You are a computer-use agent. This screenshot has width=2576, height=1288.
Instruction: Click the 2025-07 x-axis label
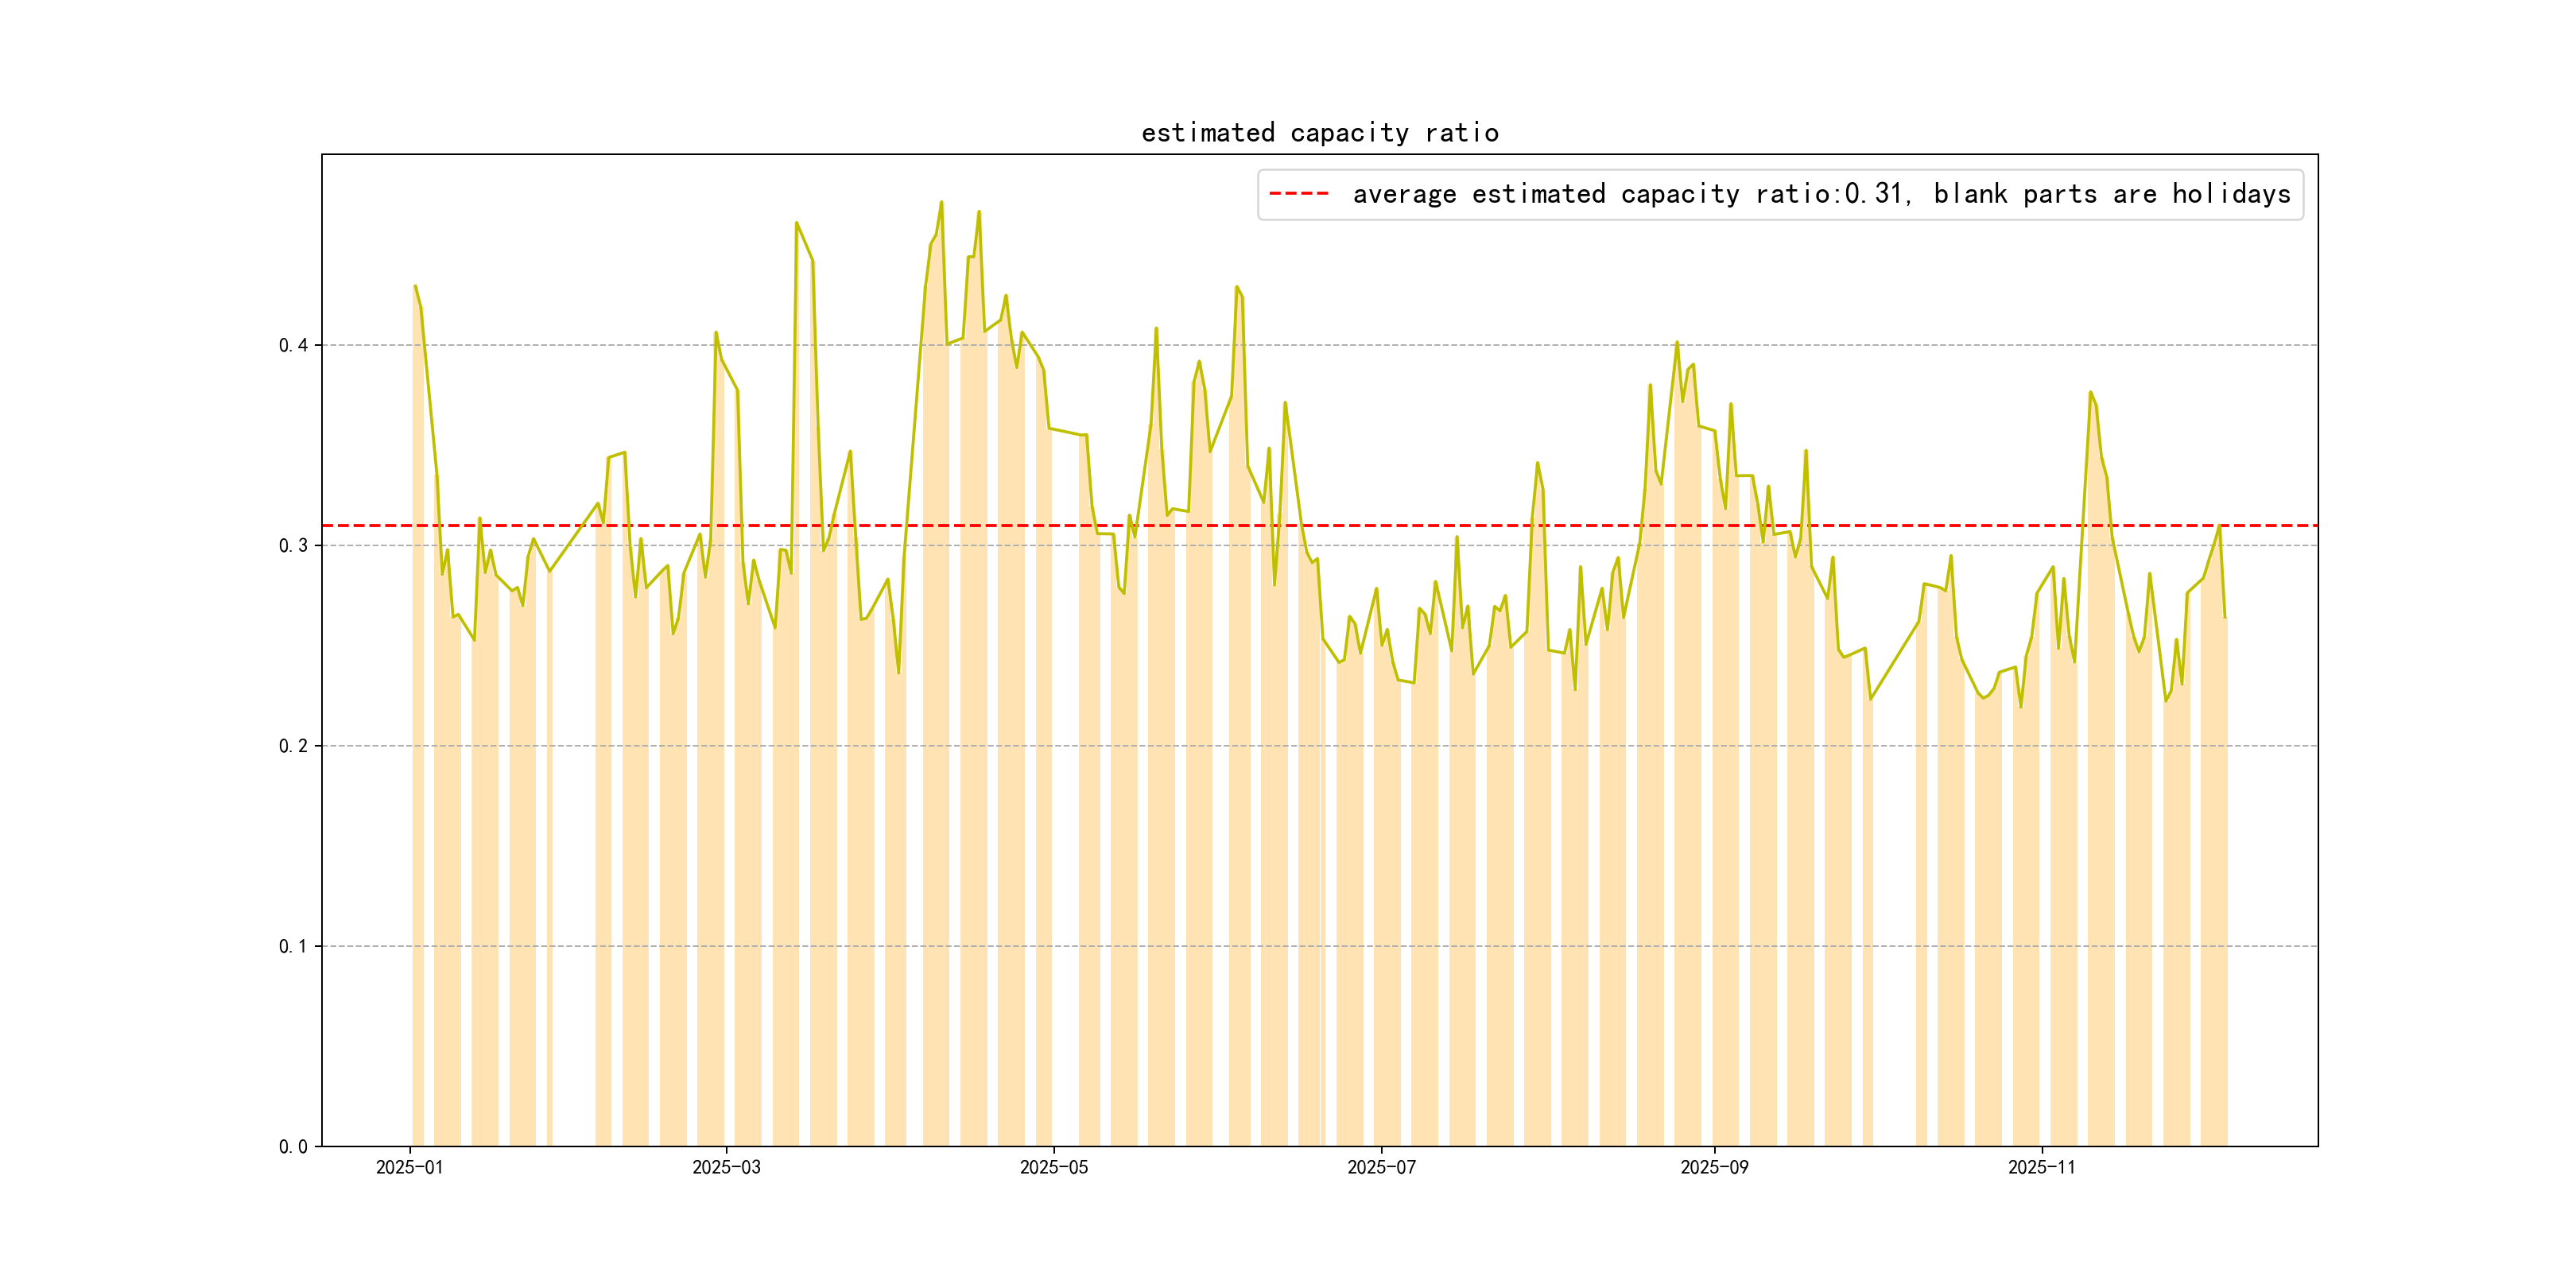1381,1167
